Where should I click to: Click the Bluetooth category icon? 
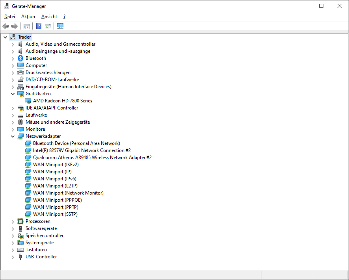pyautogui.click(x=20, y=58)
